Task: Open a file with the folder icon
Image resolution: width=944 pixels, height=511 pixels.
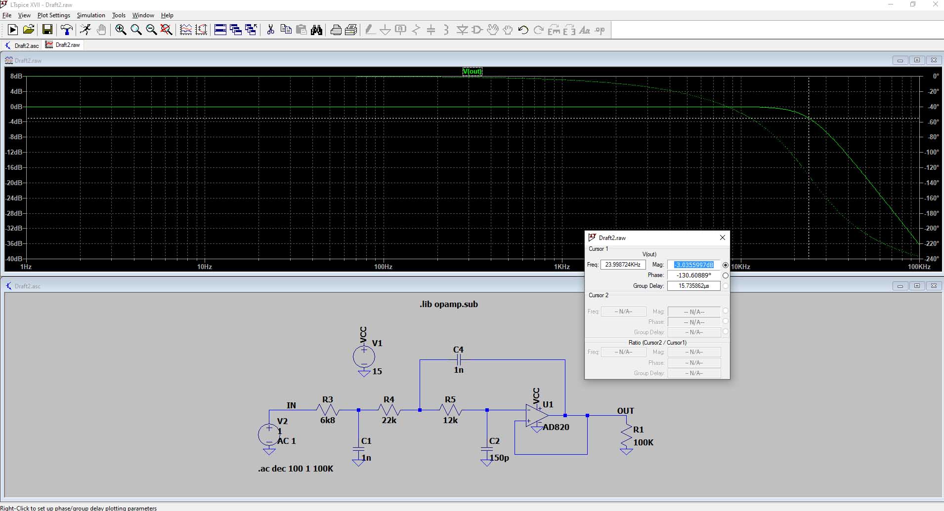Action: pyautogui.click(x=29, y=30)
